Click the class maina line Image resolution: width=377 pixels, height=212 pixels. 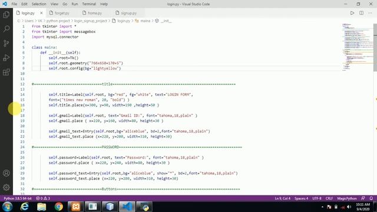click(x=44, y=47)
